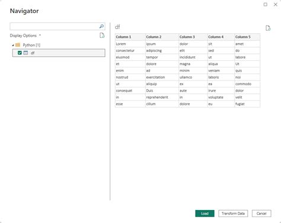Click the 'exercitation' cell
Viewport: 281px width, 223px height.
pyautogui.click(x=162, y=77)
